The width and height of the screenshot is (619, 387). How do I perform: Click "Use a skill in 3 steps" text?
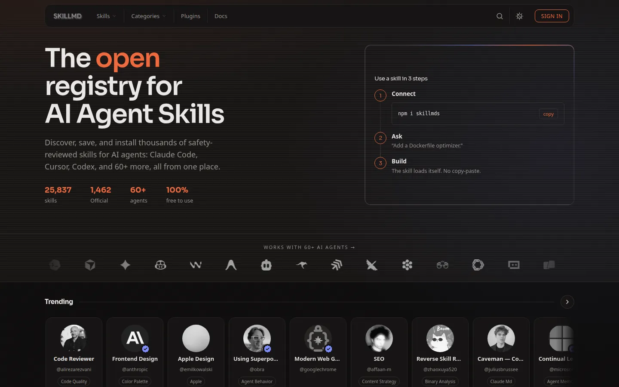[x=401, y=78]
